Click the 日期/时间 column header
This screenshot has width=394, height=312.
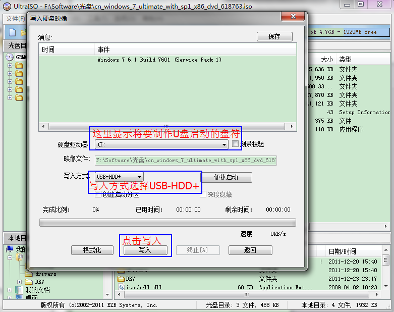pyautogui.click(x=342, y=251)
